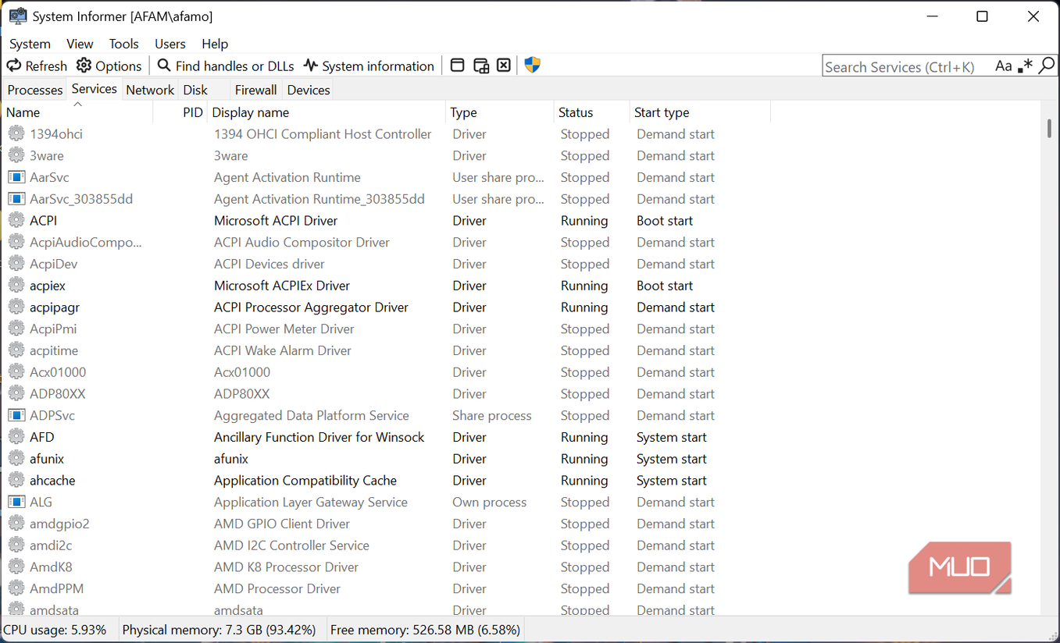This screenshot has height=643, width=1060.
Task: Toggle regex search in the search box
Action: [1026, 66]
